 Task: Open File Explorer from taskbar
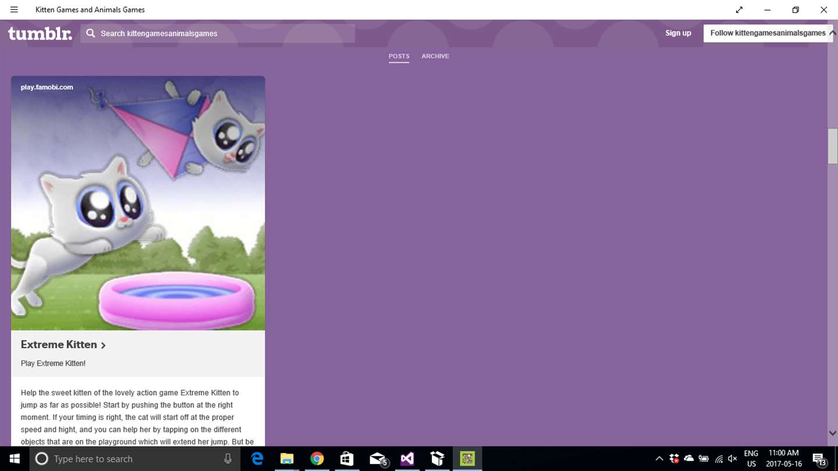click(x=287, y=459)
